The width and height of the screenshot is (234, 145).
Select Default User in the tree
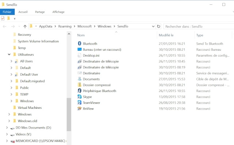pos(29,75)
